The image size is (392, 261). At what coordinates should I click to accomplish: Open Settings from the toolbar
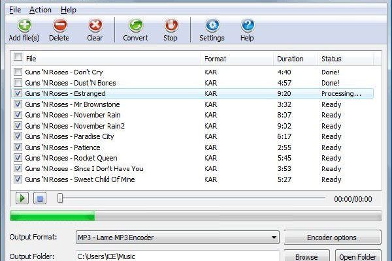click(212, 26)
